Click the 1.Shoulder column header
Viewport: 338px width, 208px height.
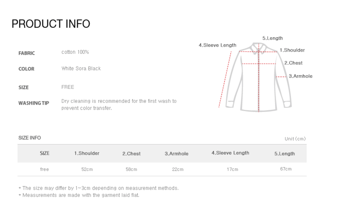point(87,153)
